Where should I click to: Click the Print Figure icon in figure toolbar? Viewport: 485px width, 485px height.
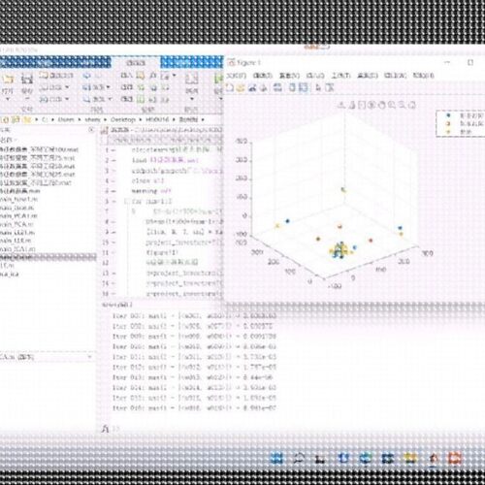point(264,87)
